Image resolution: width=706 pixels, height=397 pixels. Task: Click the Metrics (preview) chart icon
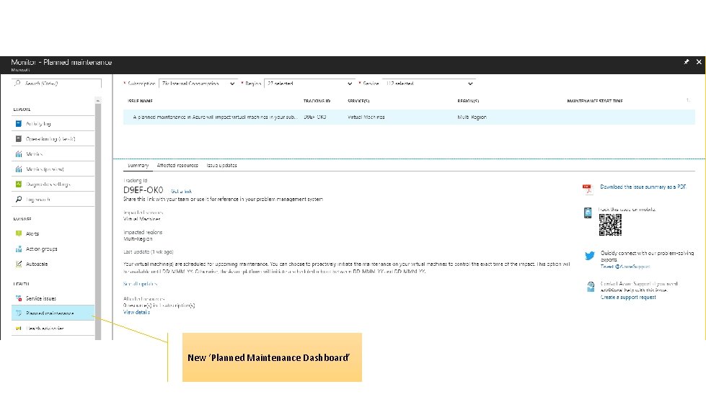click(19, 169)
